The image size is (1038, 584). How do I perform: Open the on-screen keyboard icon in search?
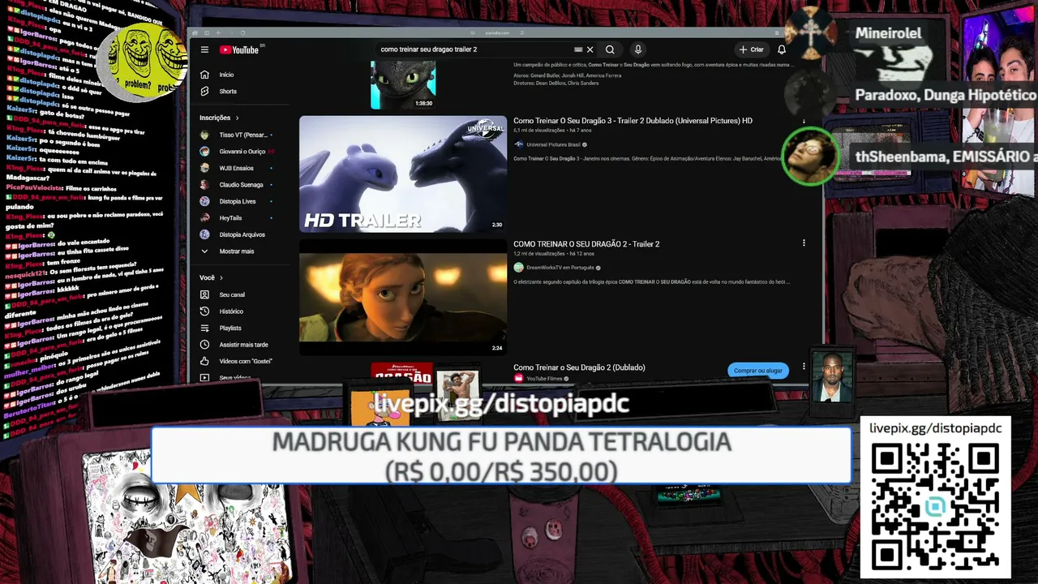point(578,49)
